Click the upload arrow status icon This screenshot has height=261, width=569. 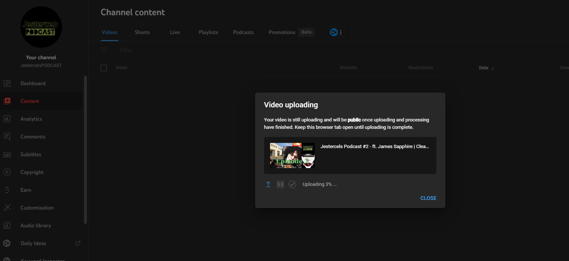(x=268, y=184)
